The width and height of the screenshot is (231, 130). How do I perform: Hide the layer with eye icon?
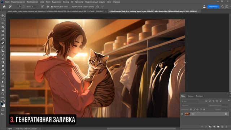point(182,114)
